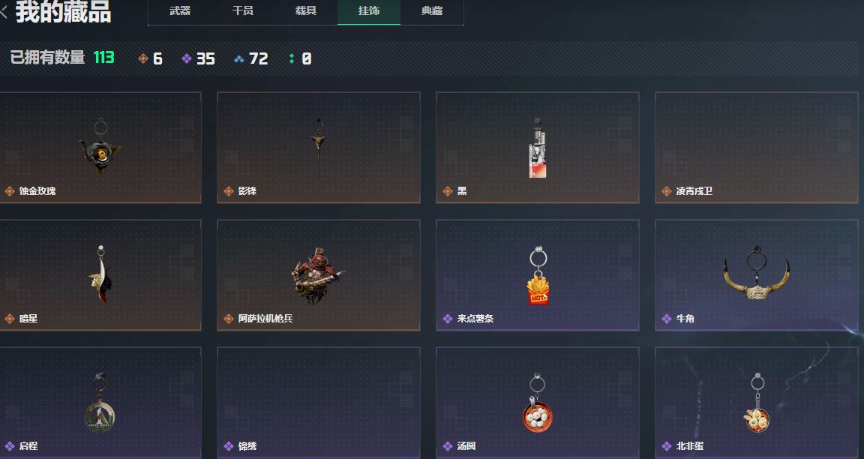Select the 蚀金玫瑰 rose charm icon

100,146
